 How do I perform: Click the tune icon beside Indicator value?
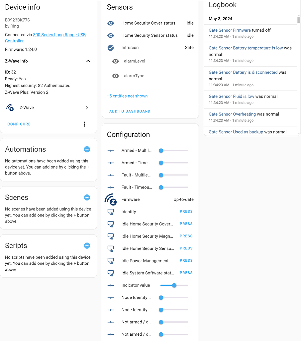110,285
